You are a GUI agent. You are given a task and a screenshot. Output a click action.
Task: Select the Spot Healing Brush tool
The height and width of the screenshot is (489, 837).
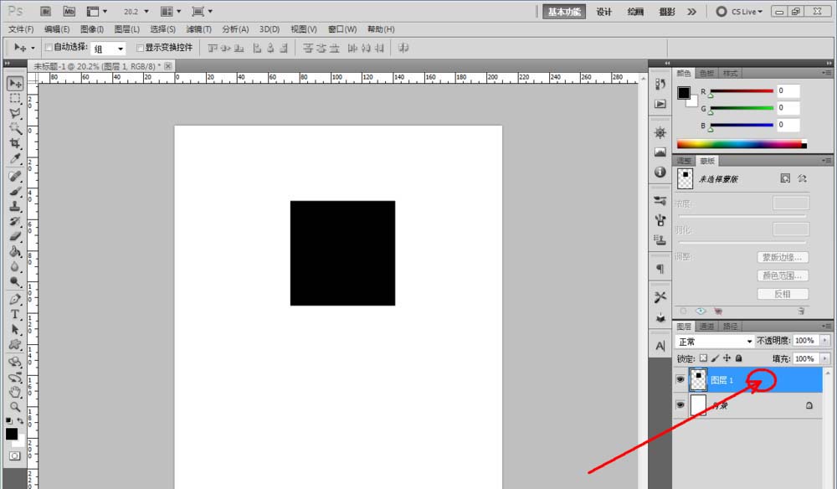pos(15,176)
